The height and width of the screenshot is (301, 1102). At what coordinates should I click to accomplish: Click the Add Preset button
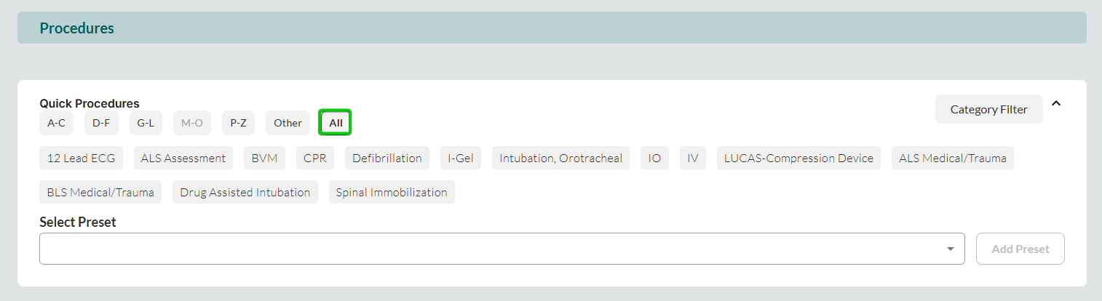[x=1020, y=249]
